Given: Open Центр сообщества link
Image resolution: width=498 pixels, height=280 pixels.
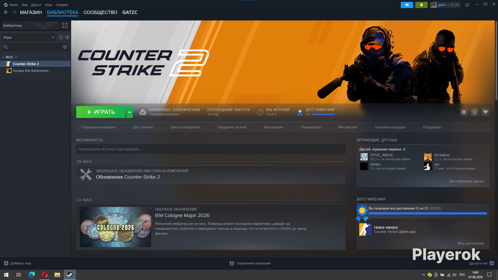Looking at the screenshot, I should [x=185, y=127].
